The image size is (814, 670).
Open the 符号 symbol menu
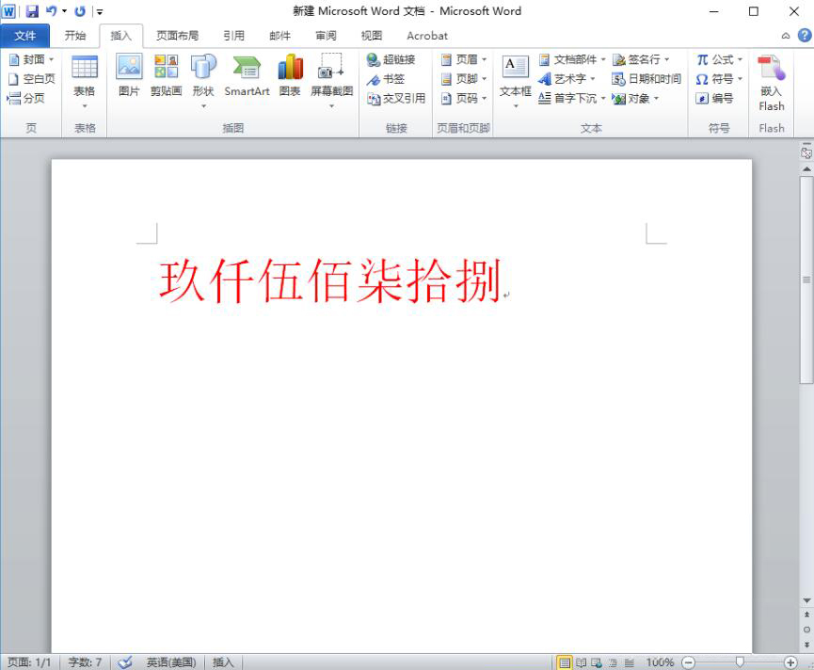click(719, 79)
